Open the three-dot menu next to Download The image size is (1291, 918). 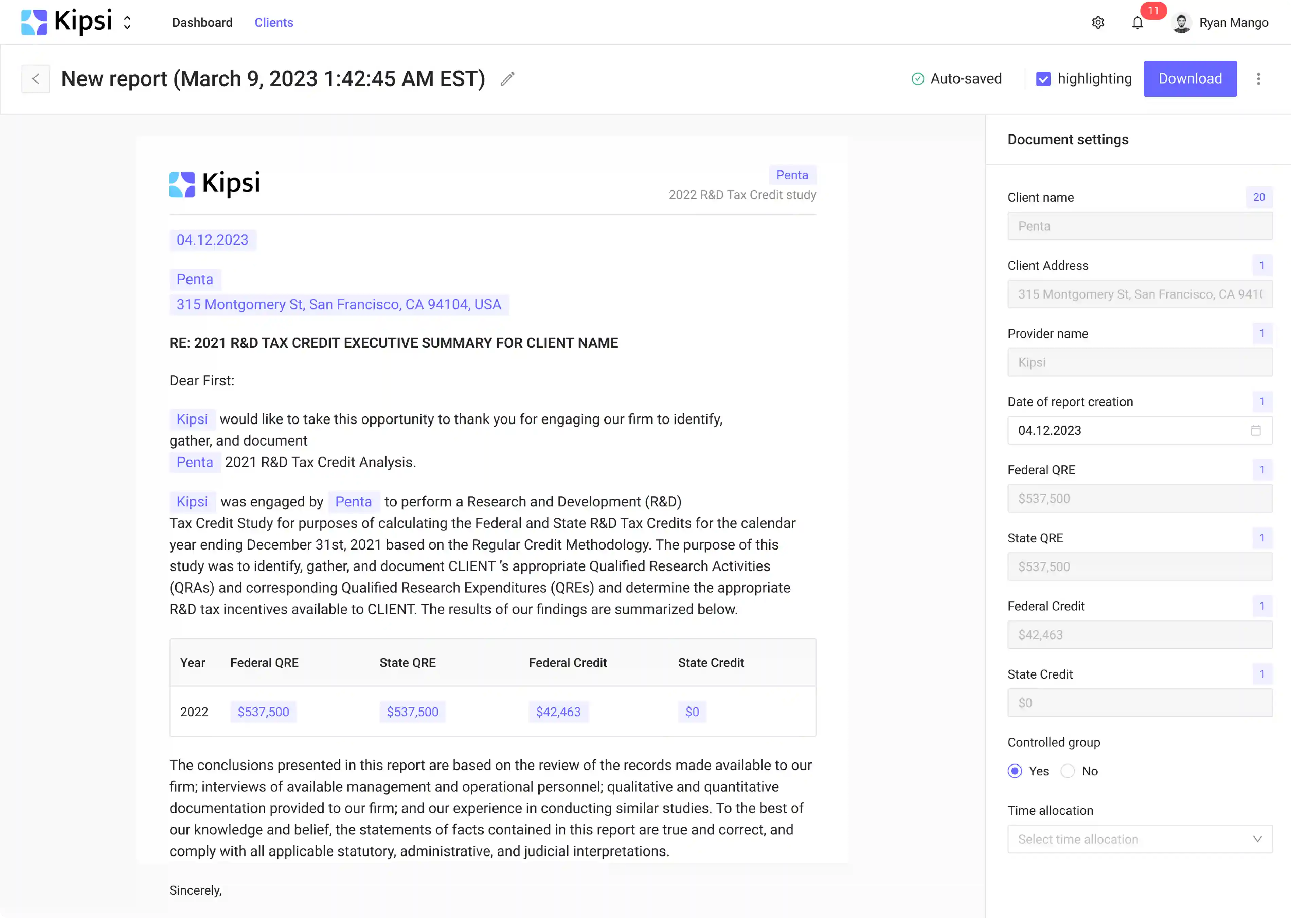(1259, 78)
